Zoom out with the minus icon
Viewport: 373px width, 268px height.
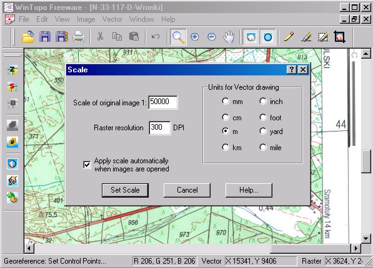(211, 37)
